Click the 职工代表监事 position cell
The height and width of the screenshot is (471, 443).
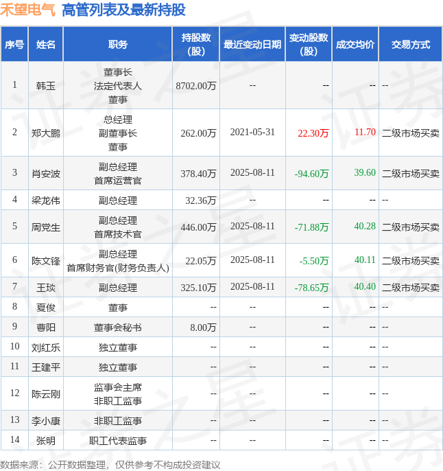click(117, 441)
